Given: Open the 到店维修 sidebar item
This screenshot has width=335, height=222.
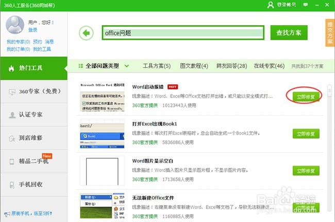Looking at the screenshot, I should (33, 138).
